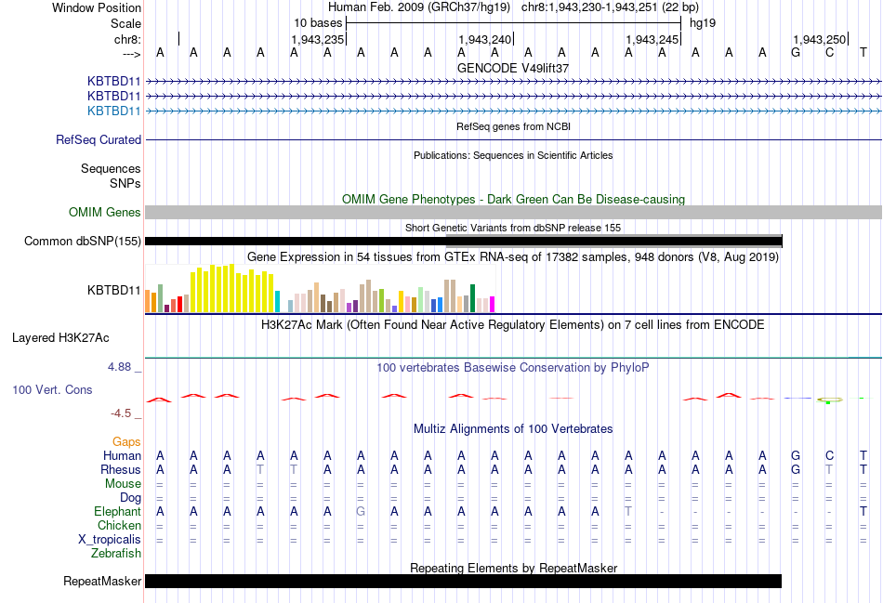This screenshot has width=883, height=603.
Task: Click the Elephant alignment row label
Action: click(117, 511)
